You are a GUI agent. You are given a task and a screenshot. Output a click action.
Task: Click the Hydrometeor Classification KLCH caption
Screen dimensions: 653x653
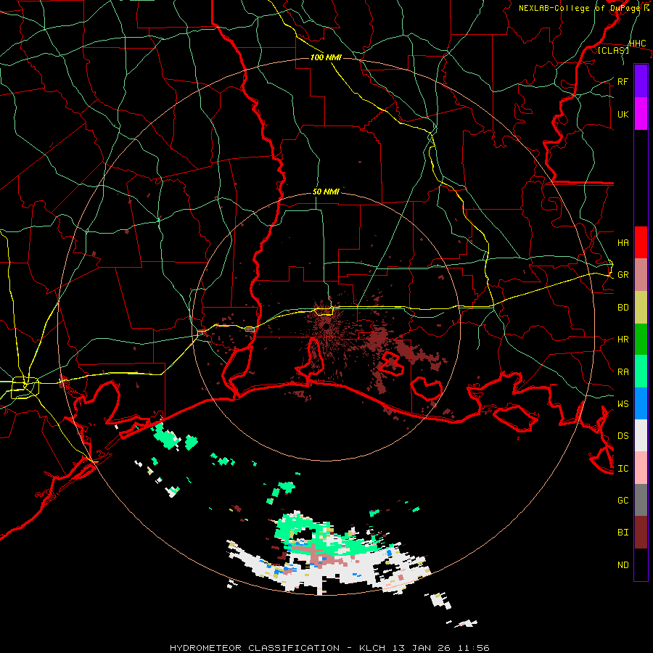(329, 648)
